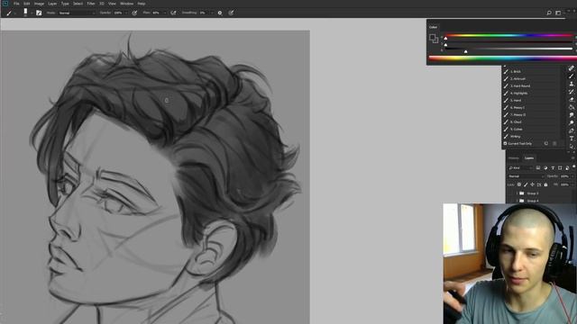Screen dimensions: 577x324
Task: Select the Smudge tool
Action: pyautogui.click(x=571, y=115)
